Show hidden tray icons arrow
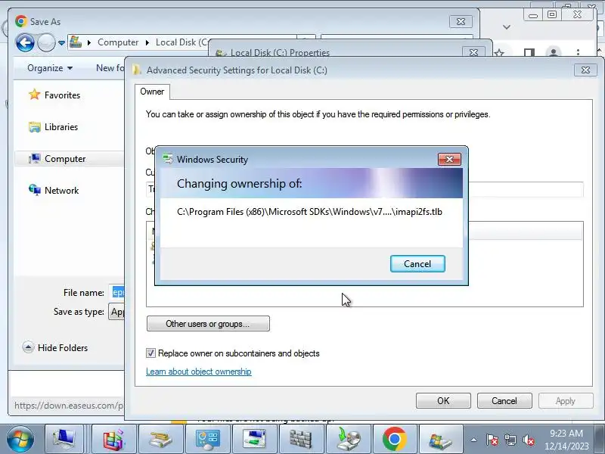The width and height of the screenshot is (605, 454). (473, 440)
